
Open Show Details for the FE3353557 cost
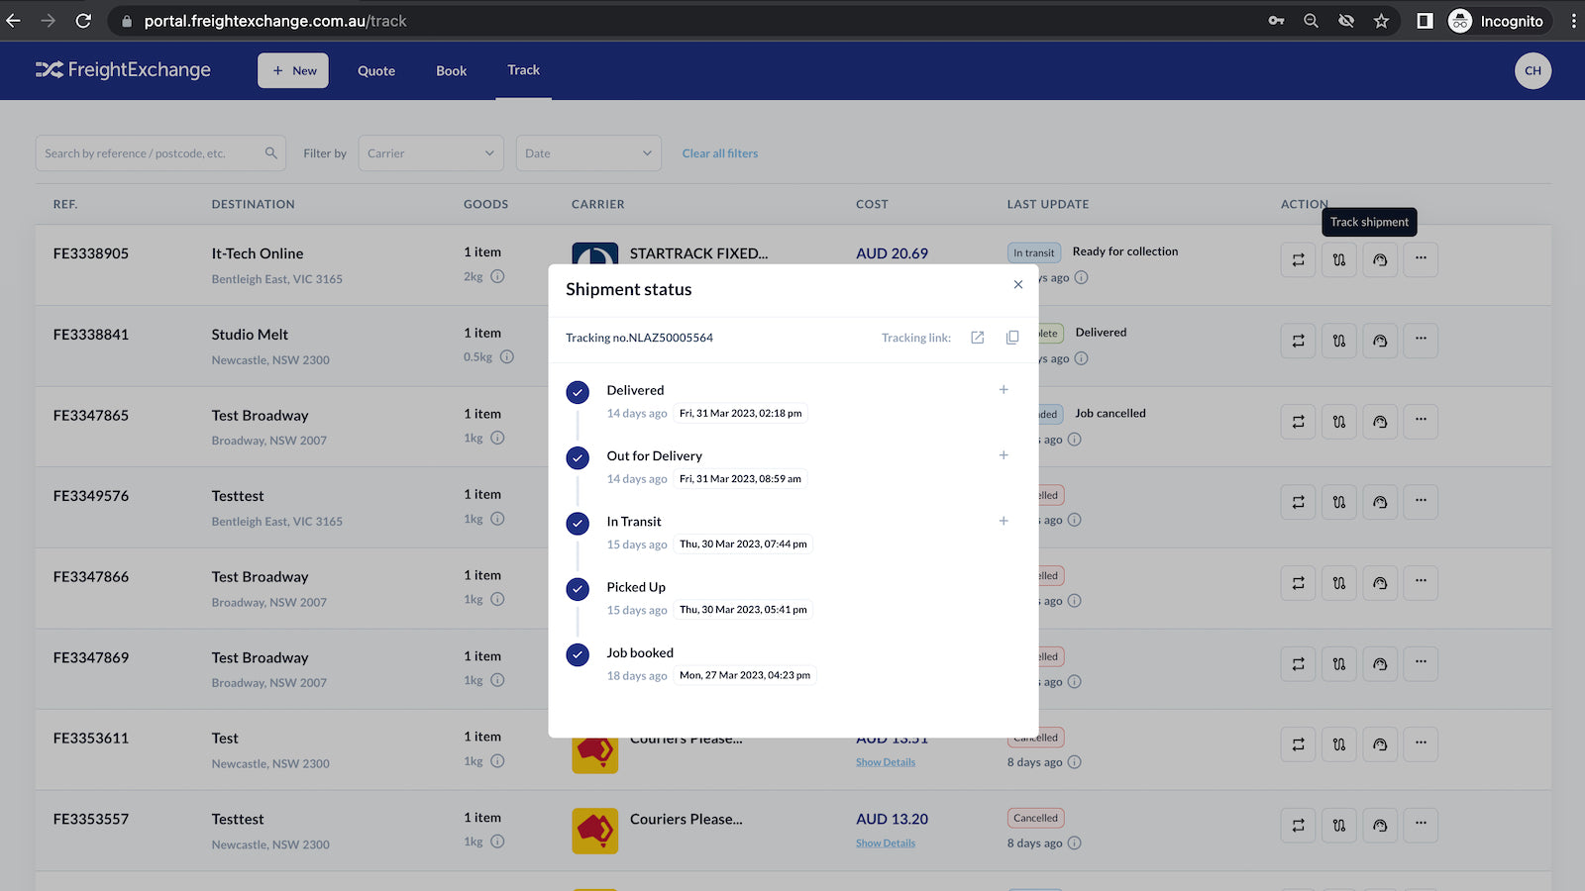coord(885,842)
